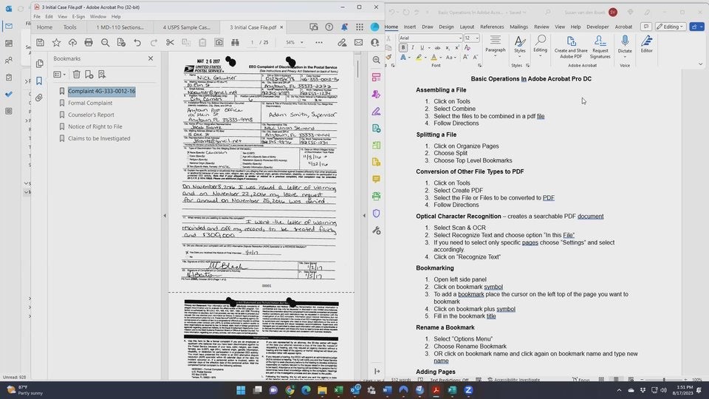Open Word's Comments button
The width and height of the screenshot is (709, 399).
pos(646,27)
